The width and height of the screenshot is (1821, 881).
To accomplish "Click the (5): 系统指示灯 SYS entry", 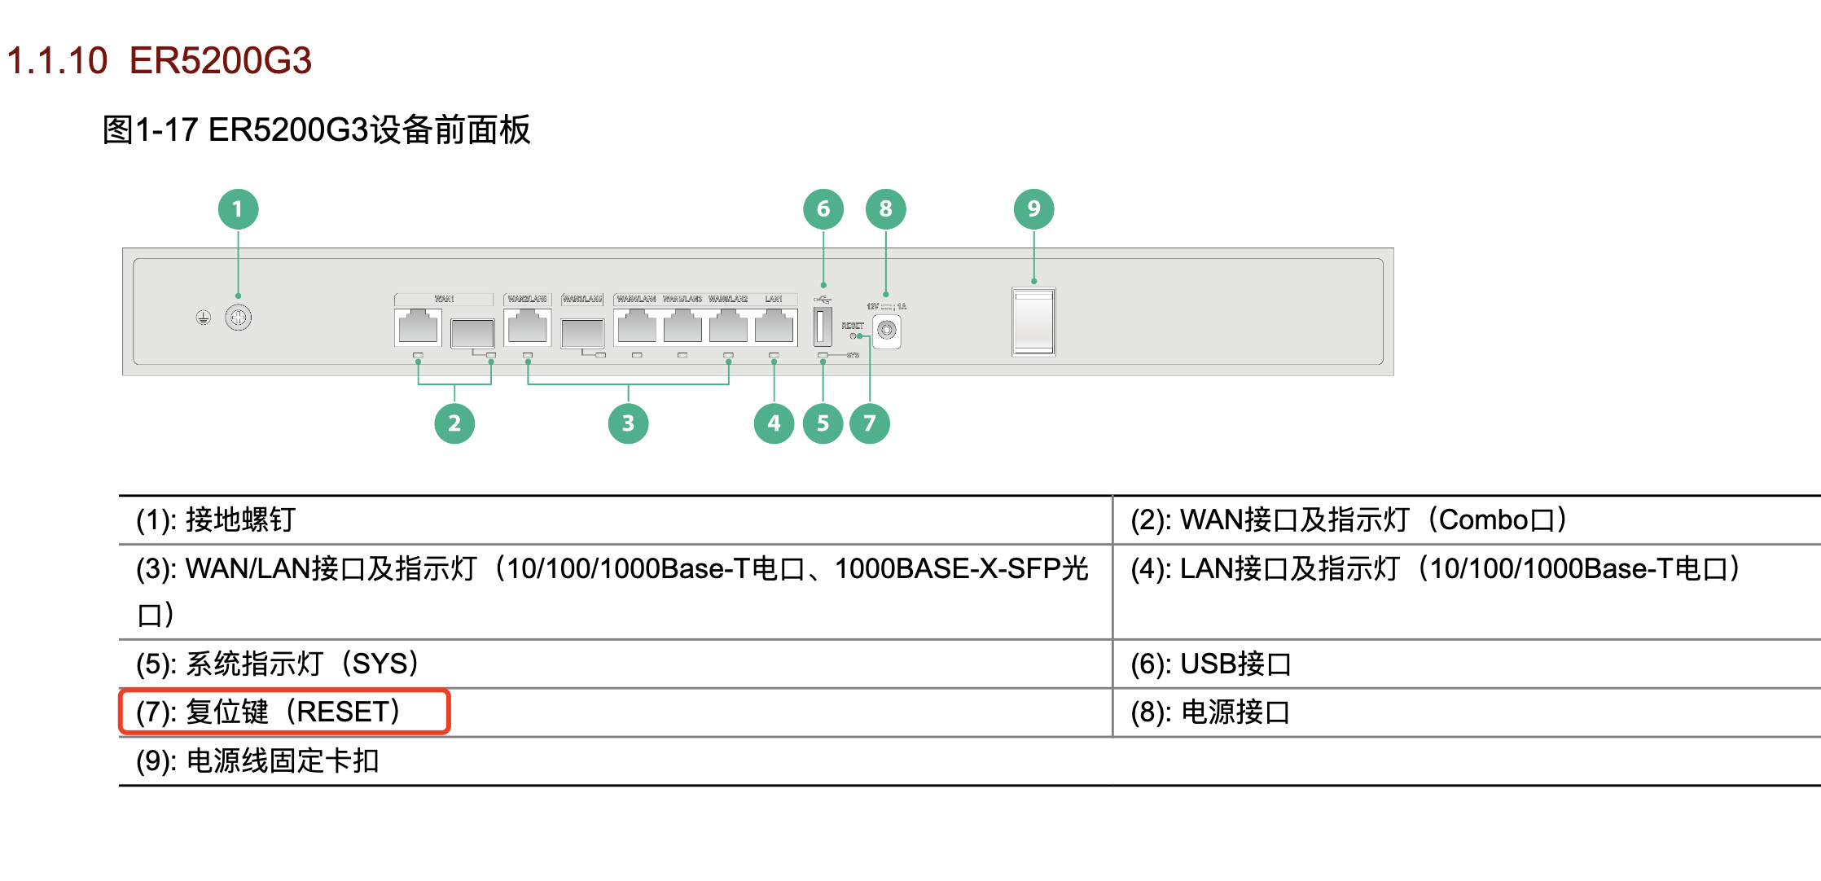I will tap(277, 664).
